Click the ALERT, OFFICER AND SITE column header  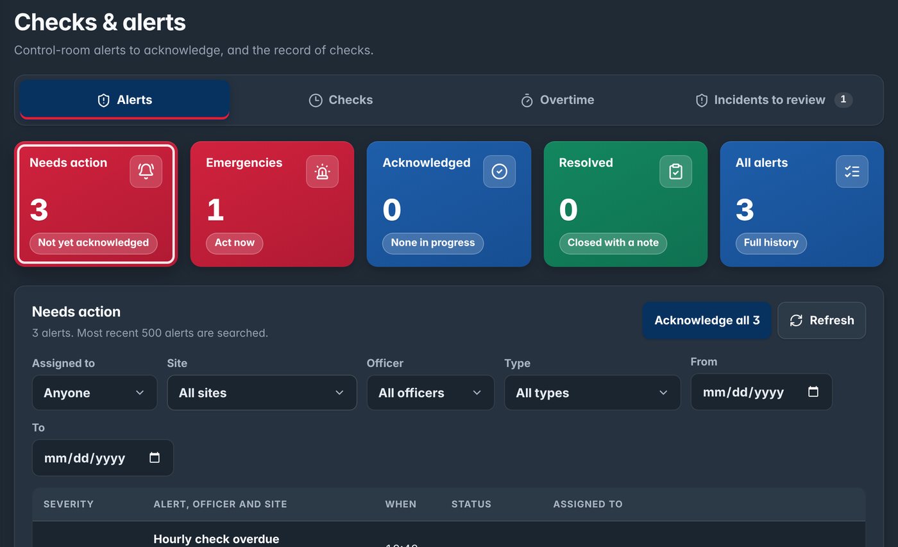click(221, 504)
